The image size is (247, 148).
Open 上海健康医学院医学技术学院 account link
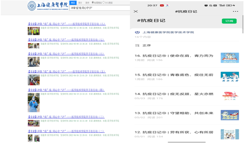pos(168,32)
